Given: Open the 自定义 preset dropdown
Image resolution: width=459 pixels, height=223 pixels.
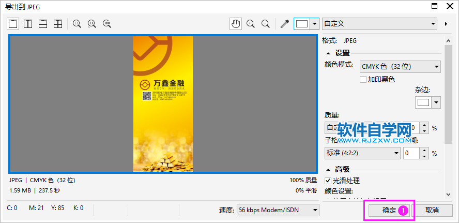Looking at the screenshot, I should [379, 24].
